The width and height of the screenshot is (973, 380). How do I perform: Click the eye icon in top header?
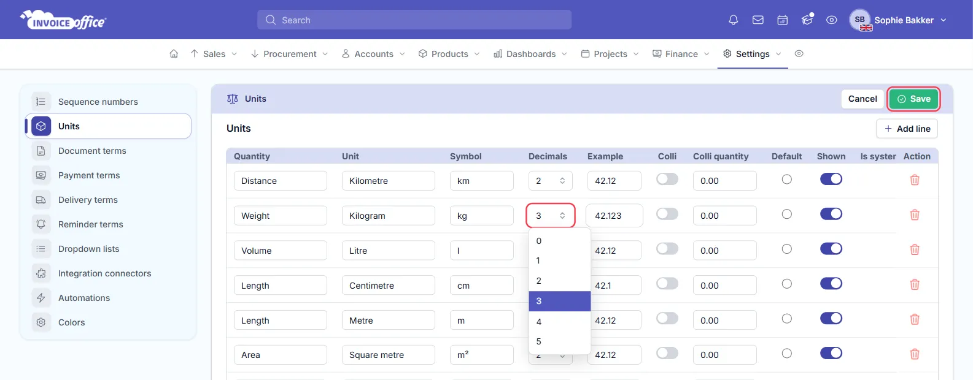pyautogui.click(x=832, y=20)
